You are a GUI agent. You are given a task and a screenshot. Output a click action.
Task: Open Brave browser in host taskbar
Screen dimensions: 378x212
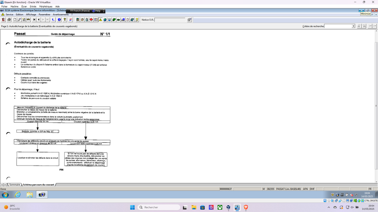click(246, 207)
